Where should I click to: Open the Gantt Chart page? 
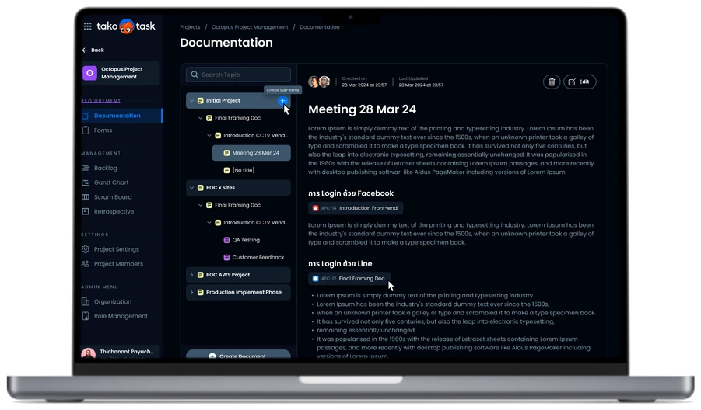click(x=111, y=182)
